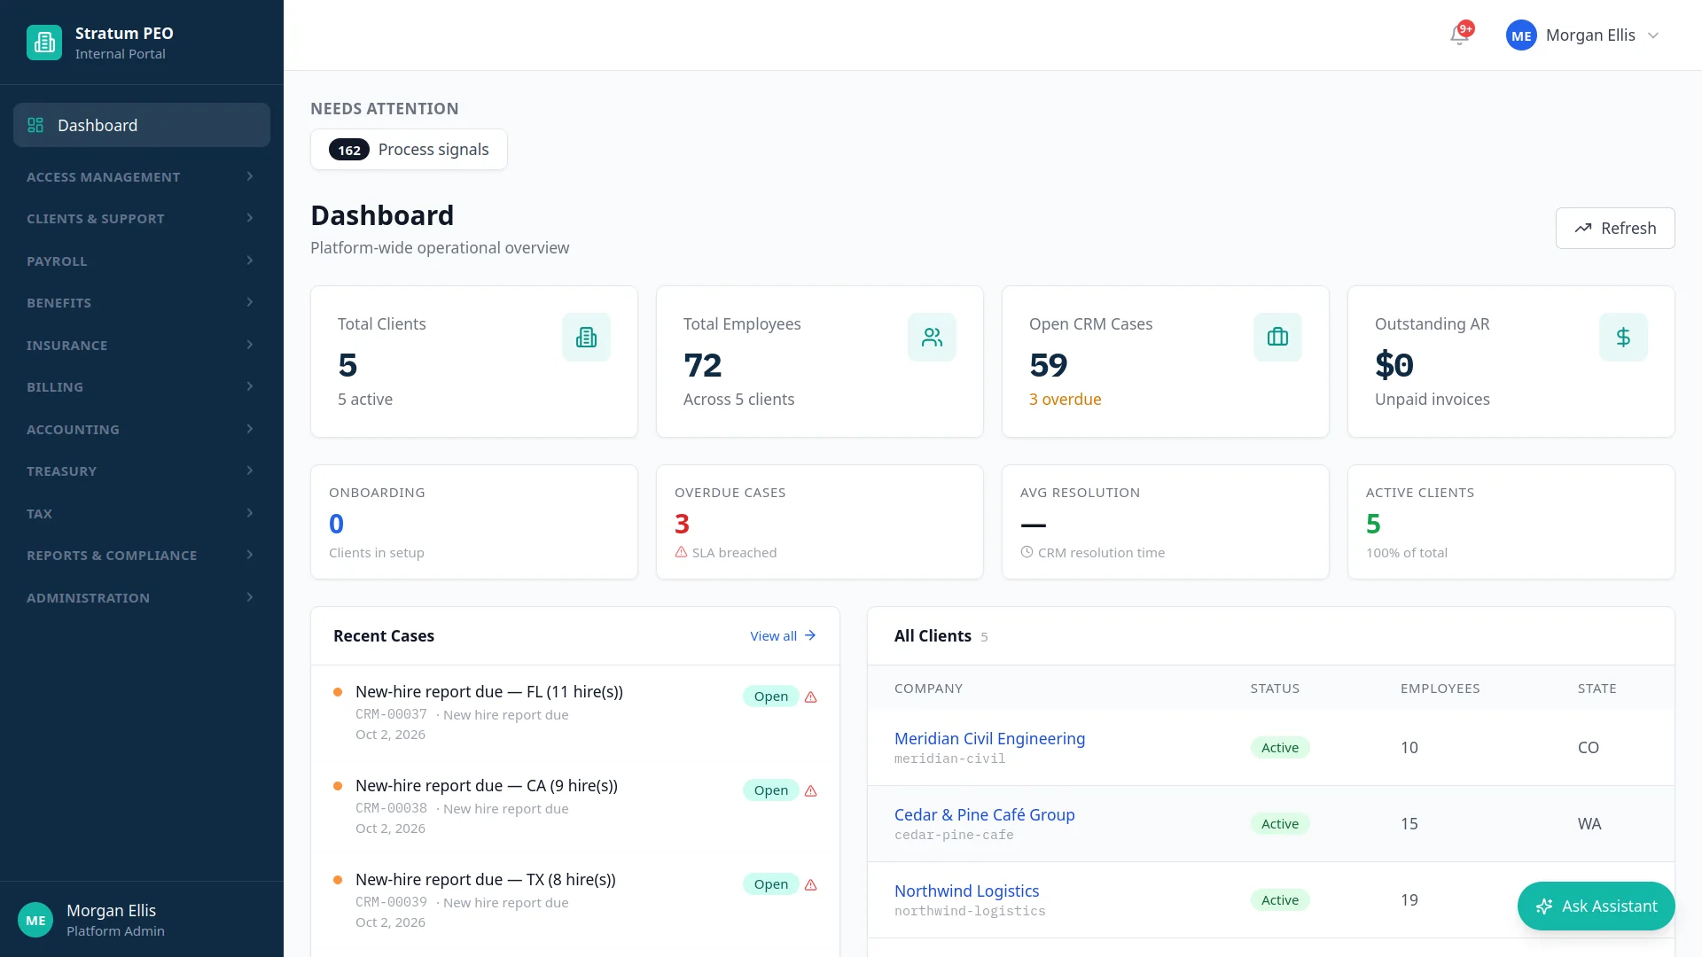Expand the Tax section
The image size is (1702, 957).
pos(142,513)
